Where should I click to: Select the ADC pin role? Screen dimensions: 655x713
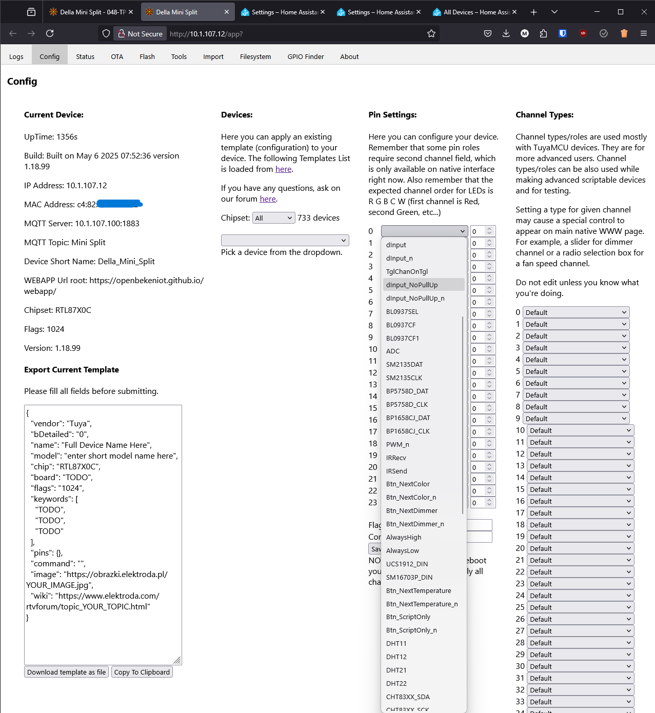pyautogui.click(x=424, y=351)
